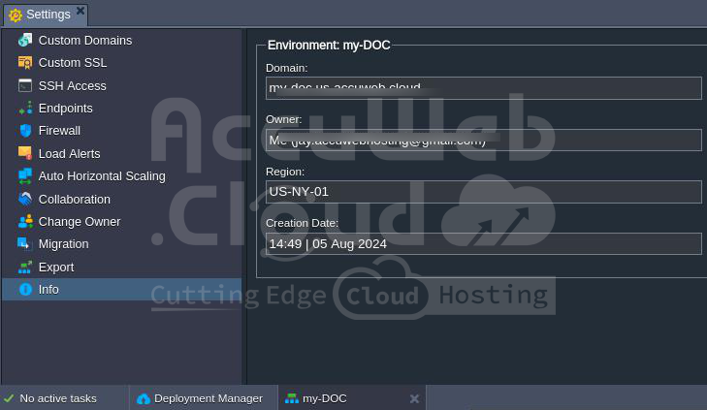Click the Firewall shield icon
Image resolution: width=707 pixels, height=410 pixels.
[25, 131]
